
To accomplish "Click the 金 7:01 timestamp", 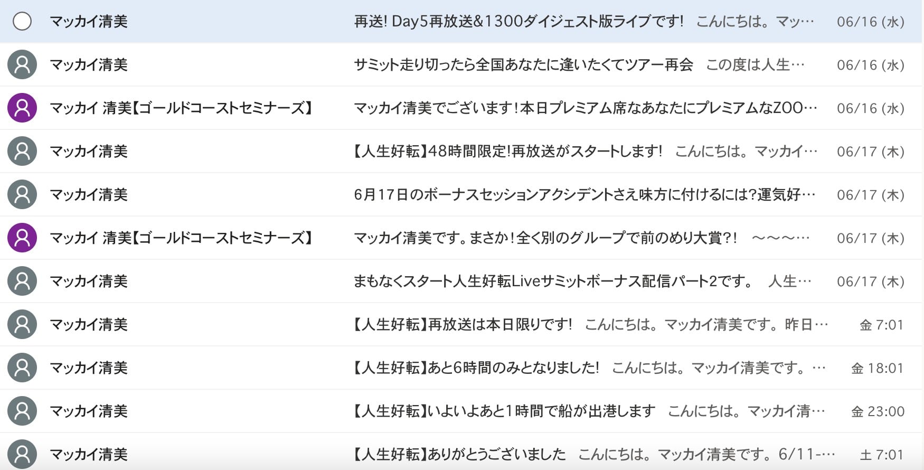I will click(881, 325).
